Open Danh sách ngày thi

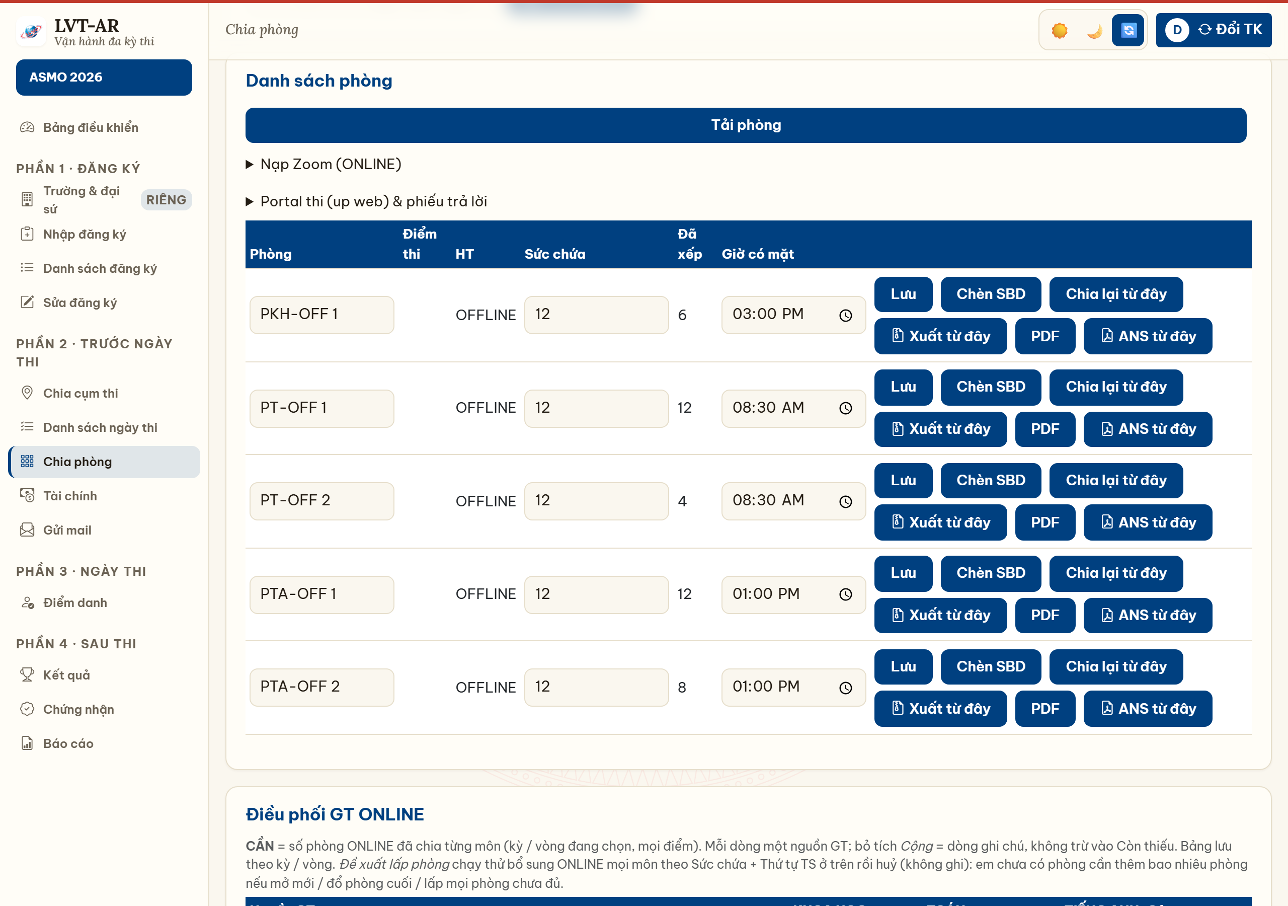tap(104, 427)
